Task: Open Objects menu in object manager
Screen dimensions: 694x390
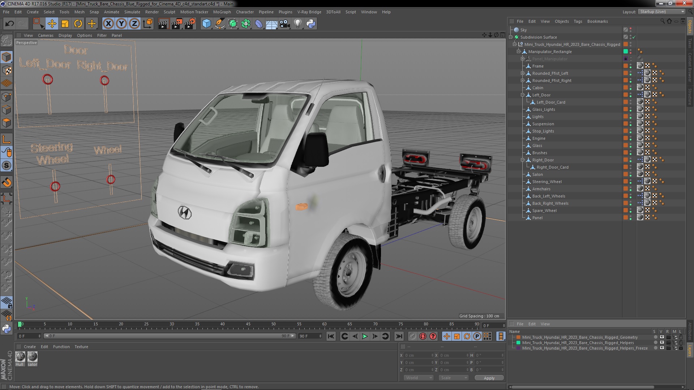Action: pos(562,21)
